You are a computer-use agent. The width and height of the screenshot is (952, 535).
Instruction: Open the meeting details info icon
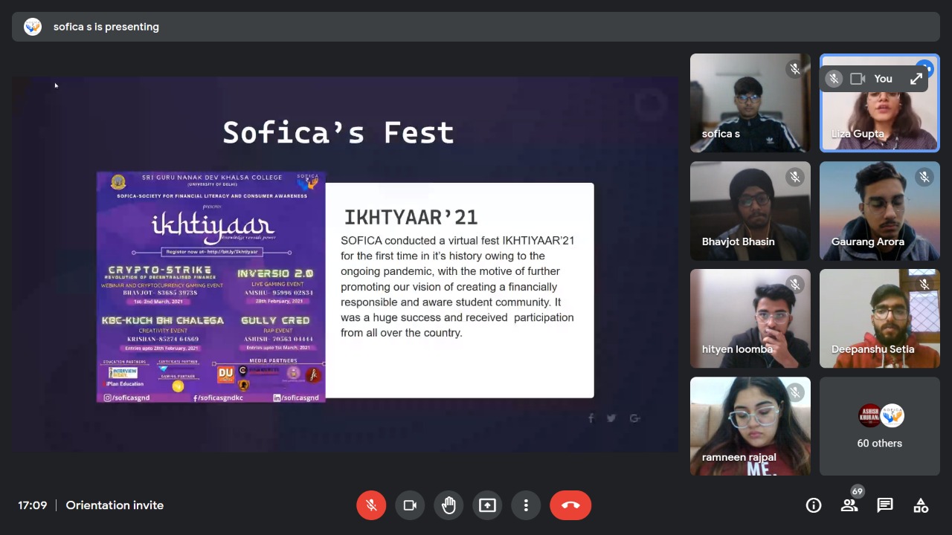(x=814, y=505)
